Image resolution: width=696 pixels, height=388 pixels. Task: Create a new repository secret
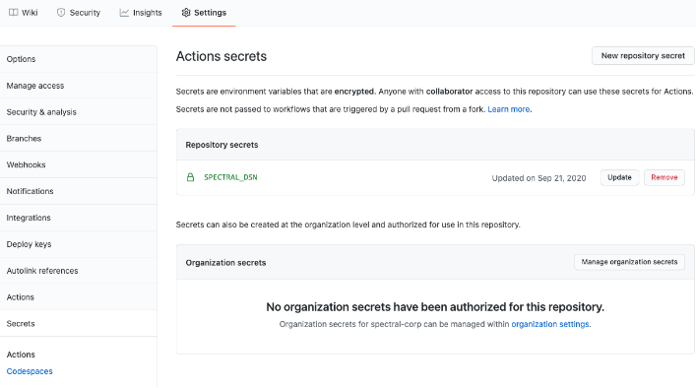[643, 55]
